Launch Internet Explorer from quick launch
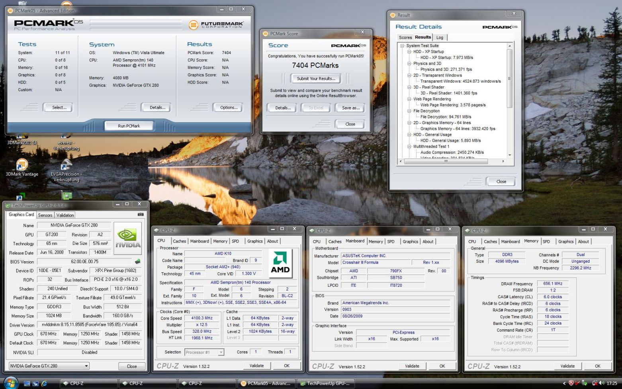The height and width of the screenshot is (389, 622). pyautogui.click(x=44, y=383)
